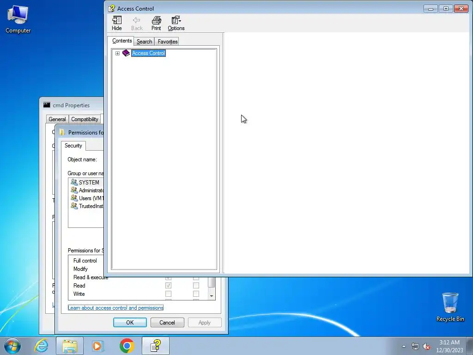This screenshot has height=355, width=473.
Task: Expand the Access Control tree node
Action: (x=117, y=54)
